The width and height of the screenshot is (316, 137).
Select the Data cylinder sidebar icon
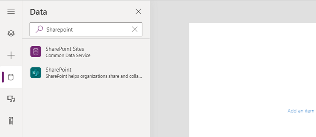coord(11,77)
